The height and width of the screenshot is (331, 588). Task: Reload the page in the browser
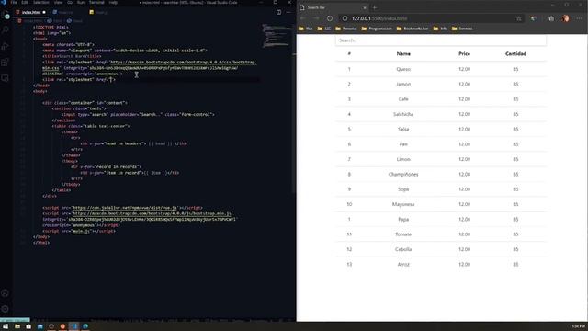pos(330,18)
